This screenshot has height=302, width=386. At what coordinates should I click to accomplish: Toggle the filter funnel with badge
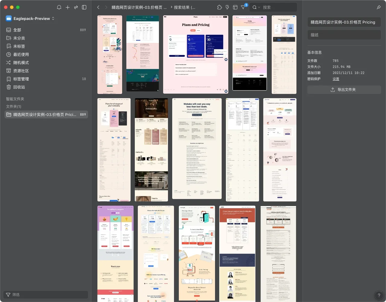point(243,7)
